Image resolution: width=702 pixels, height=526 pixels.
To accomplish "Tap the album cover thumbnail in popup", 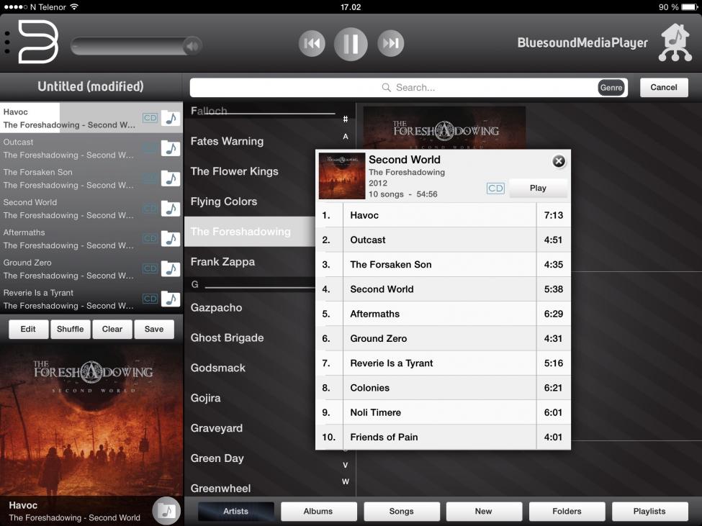I will pos(341,176).
